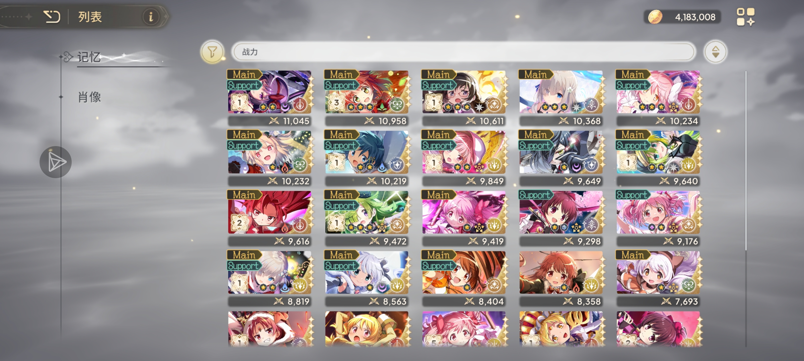Switch to the 肖像 tab

[89, 97]
